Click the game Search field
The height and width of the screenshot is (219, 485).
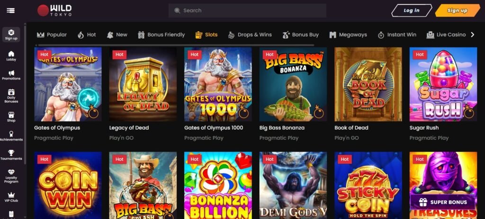click(247, 10)
